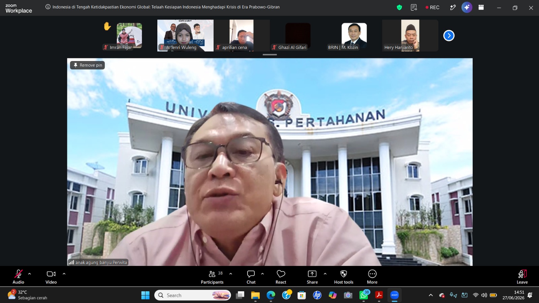The height and width of the screenshot is (303, 539).
Task: Click the green encryption shield icon
Action: click(399, 7)
